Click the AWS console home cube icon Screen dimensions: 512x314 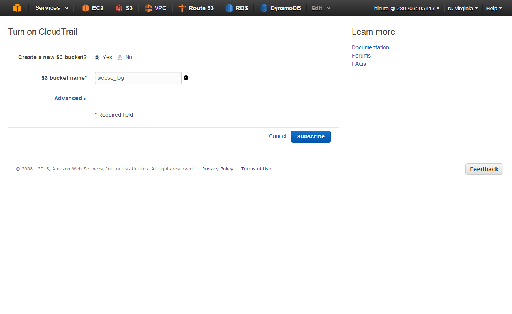pos(17,8)
